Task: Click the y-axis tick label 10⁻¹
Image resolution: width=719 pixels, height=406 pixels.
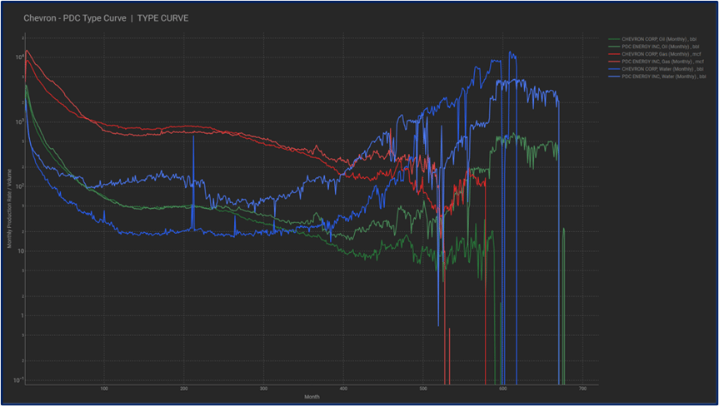Action: tap(18, 380)
